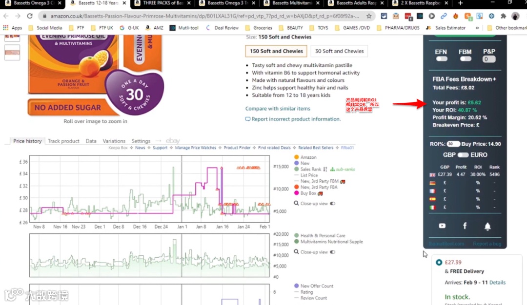Screen dimensions: 527x305
Task: Open the Apps grid shortcut
Action: coord(12,28)
